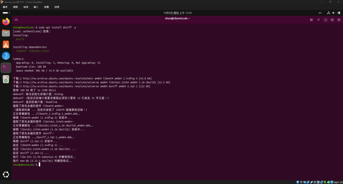The height and width of the screenshot is (184, 343).
Task: Click the VirtualBox recording status icon
Action: pos(322,182)
